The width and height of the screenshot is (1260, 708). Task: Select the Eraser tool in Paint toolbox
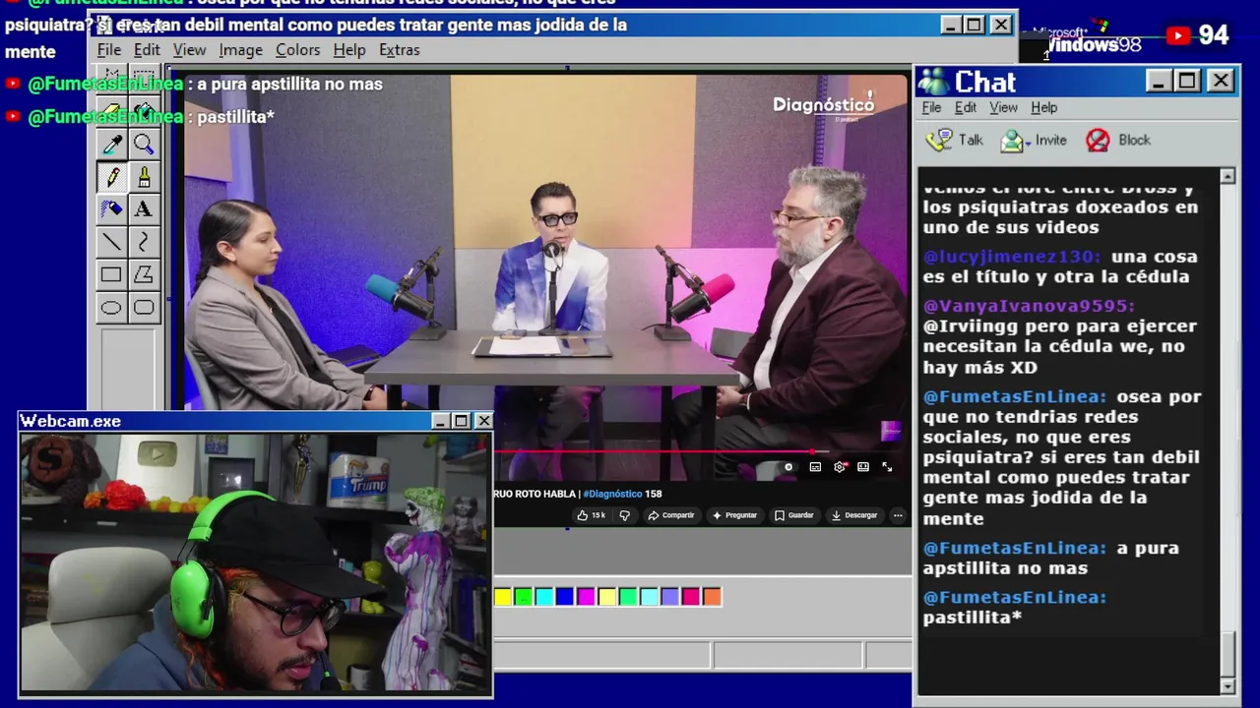(111, 110)
